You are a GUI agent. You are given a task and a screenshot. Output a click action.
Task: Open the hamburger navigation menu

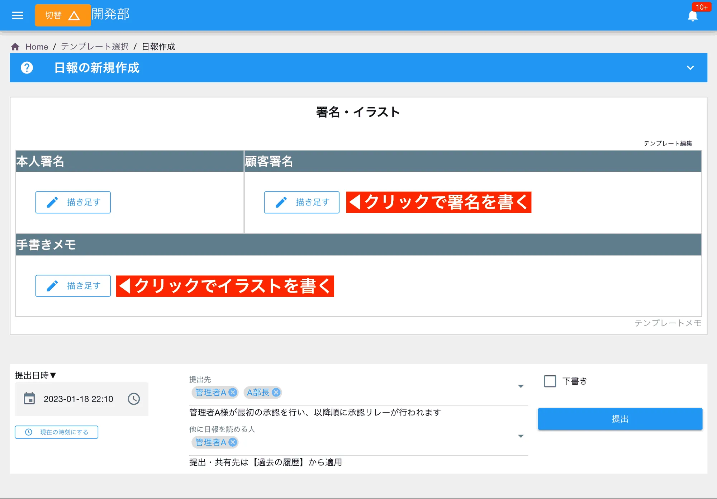point(17,15)
